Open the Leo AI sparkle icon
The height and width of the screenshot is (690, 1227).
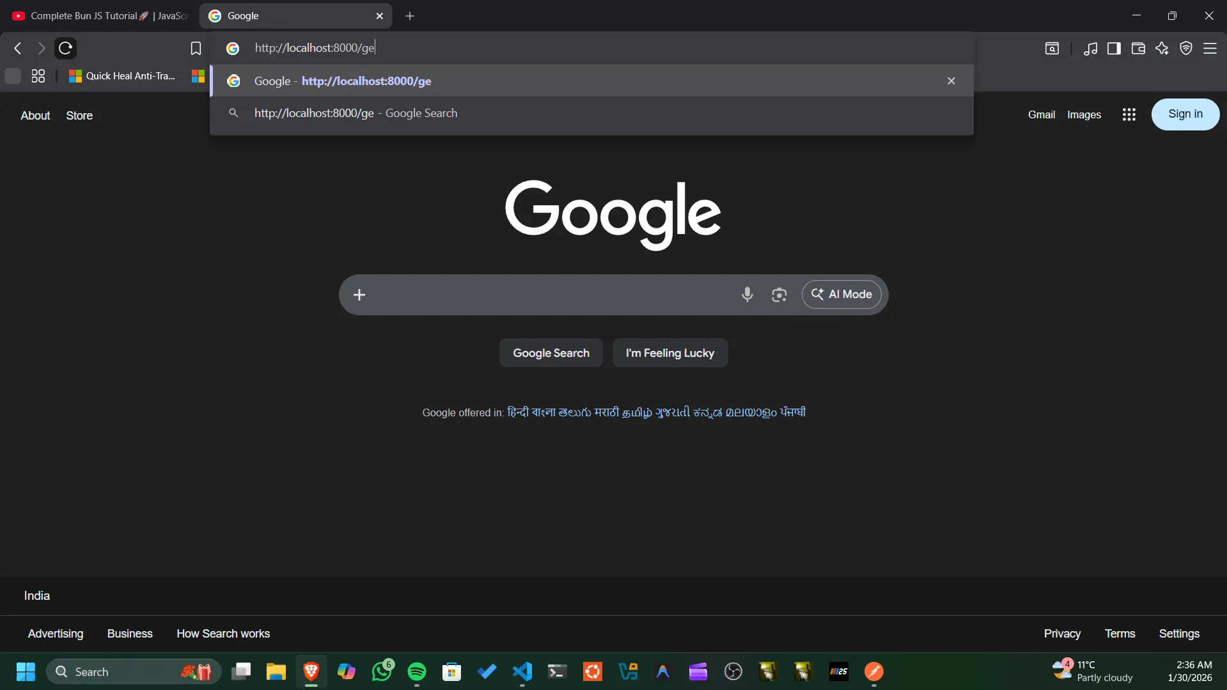(1162, 49)
